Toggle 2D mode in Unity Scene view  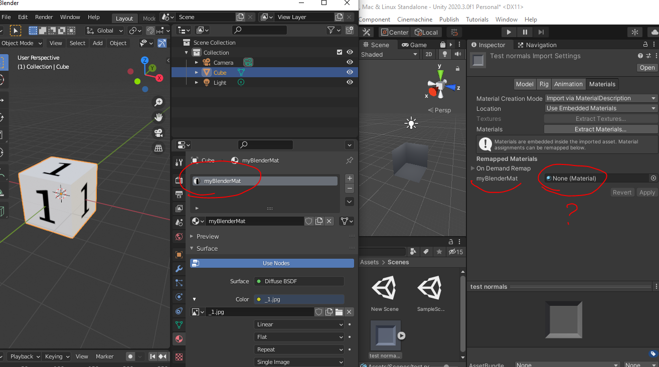[x=428, y=54]
